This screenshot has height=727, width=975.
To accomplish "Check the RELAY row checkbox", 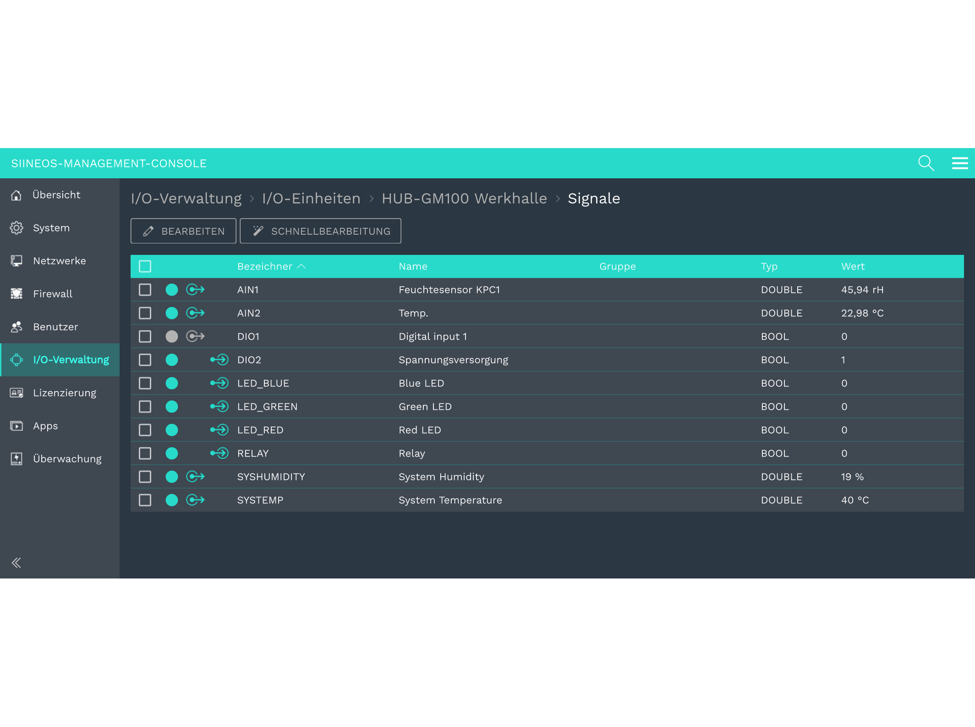I will (145, 453).
